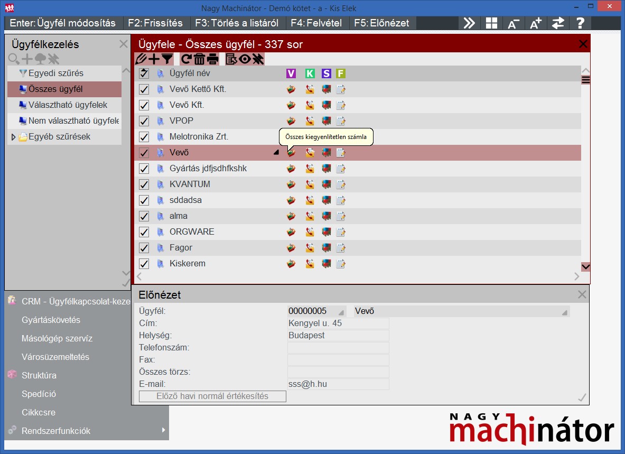Viewport: 625px width, 454px height.
Task: Toggle the sddadsa row checkbox
Action: coord(144,200)
